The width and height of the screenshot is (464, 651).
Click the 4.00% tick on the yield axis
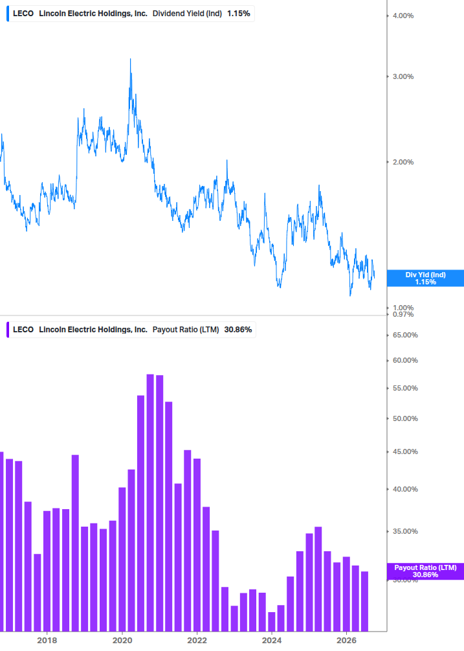(x=403, y=16)
